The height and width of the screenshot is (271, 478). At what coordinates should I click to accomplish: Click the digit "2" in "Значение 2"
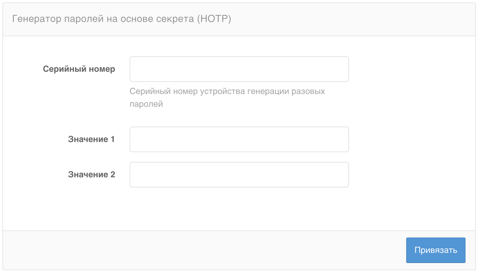coord(113,175)
